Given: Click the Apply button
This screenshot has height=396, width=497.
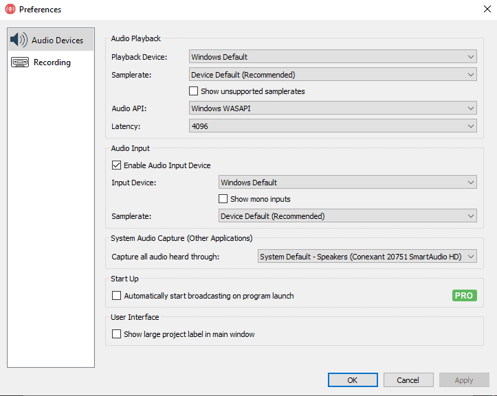Looking at the screenshot, I should coord(464,380).
